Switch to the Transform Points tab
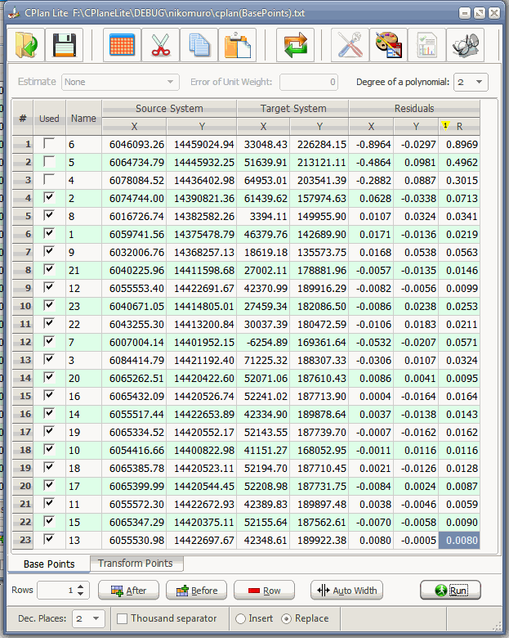Image resolution: width=509 pixels, height=638 pixels. (x=135, y=564)
